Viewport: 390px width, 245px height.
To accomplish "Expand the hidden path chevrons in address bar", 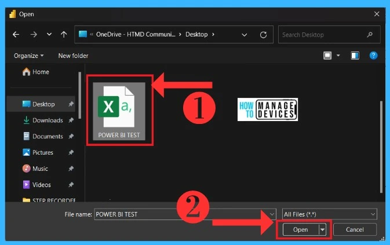I will (92, 34).
